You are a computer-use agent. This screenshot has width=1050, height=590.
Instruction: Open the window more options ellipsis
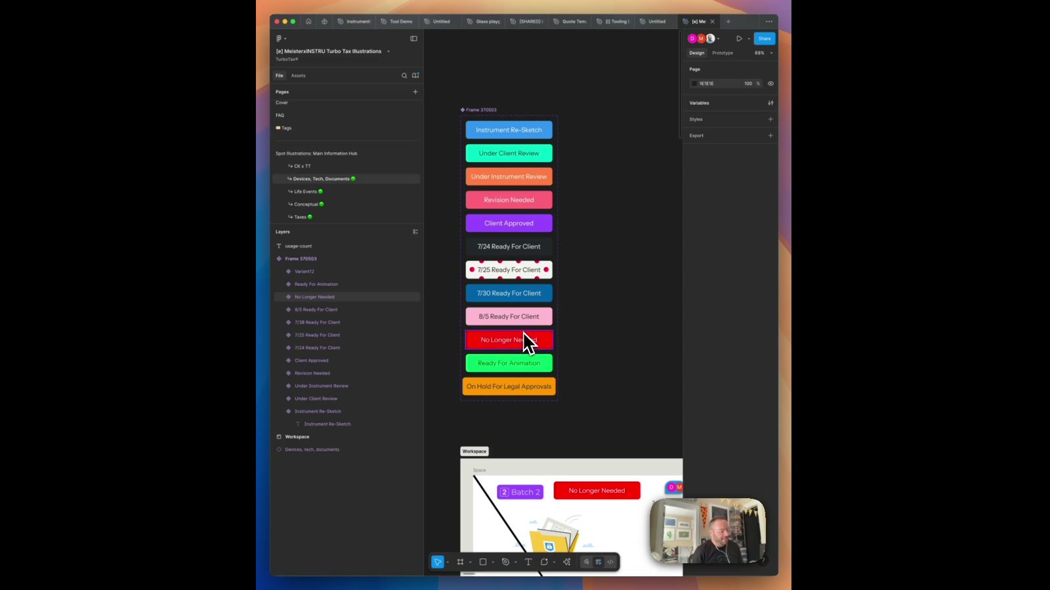point(769,22)
